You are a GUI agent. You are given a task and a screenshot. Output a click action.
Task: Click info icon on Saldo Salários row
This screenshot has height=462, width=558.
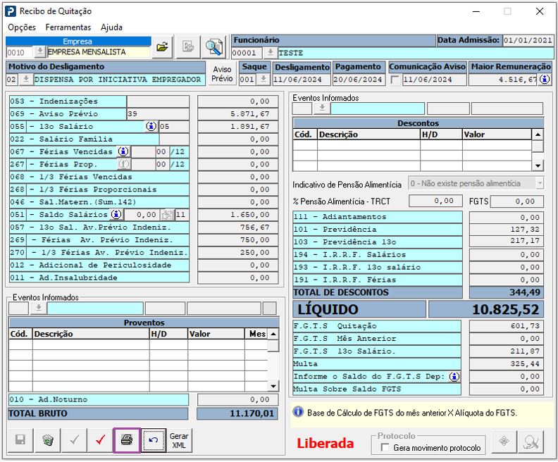coord(116,215)
